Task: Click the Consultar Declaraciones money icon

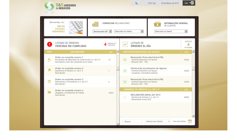Action: pyautogui.click(x=95, y=25)
